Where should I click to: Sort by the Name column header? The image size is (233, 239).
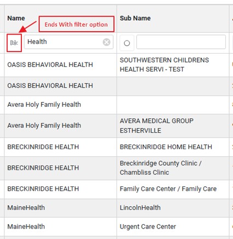tap(16, 18)
